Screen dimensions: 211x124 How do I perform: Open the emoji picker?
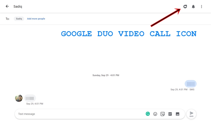[155, 114]
